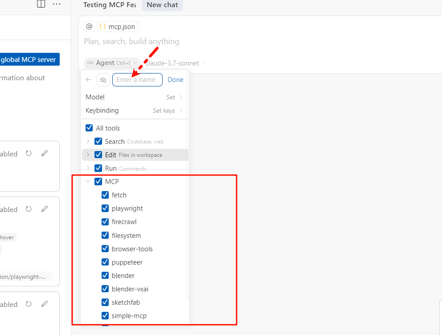Open the three-dots more options menu
442x335 pixels.
[x=57, y=4]
